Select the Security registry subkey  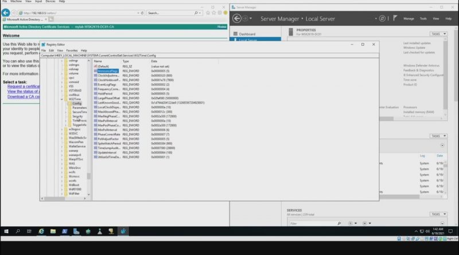[x=77, y=116]
